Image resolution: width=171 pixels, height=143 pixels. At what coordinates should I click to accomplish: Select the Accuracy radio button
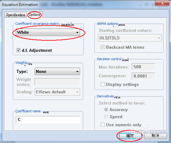[106, 109]
